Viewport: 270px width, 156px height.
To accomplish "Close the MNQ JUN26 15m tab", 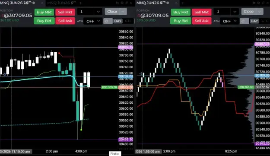I will [42, 3].
